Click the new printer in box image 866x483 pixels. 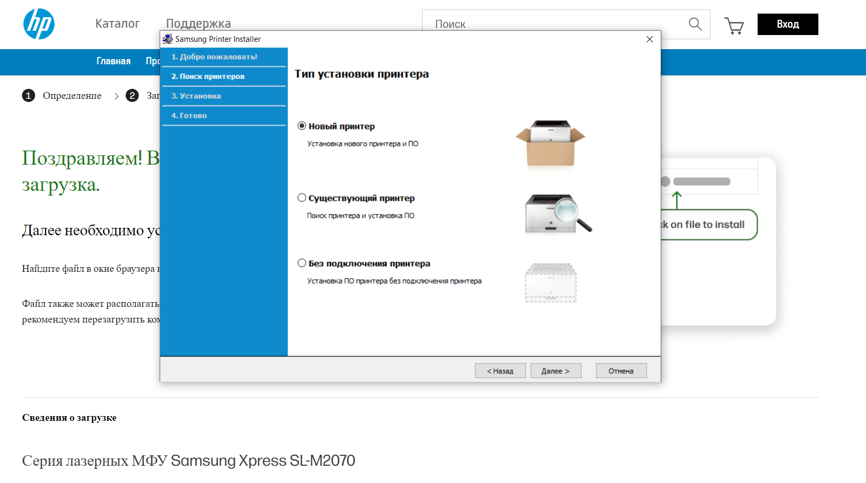click(x=550, y=143)
